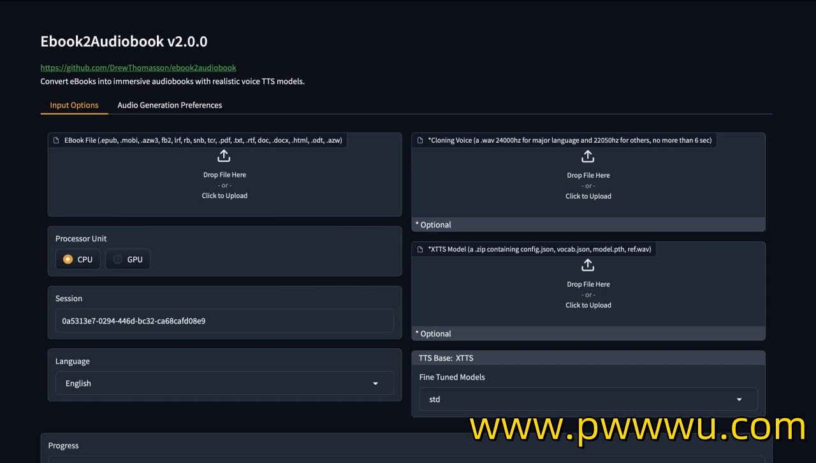Select the Input Options tab
816x463 pixels.
[74, 105]
